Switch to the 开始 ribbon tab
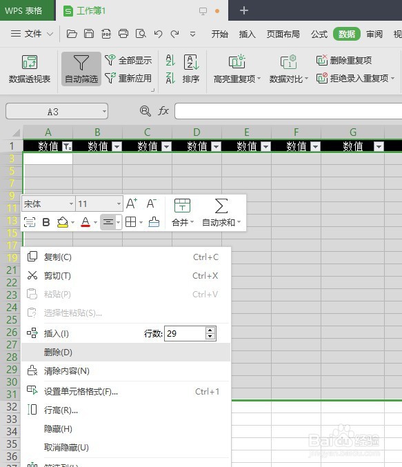The height and width of the screenshot is (467, 402). 219,34
